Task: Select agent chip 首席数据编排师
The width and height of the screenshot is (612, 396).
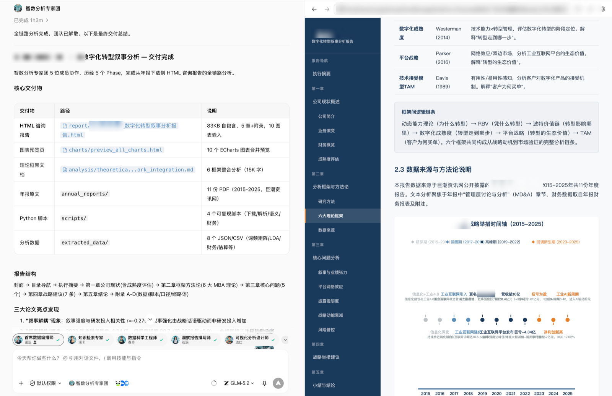Action: [x=38, y=339]
